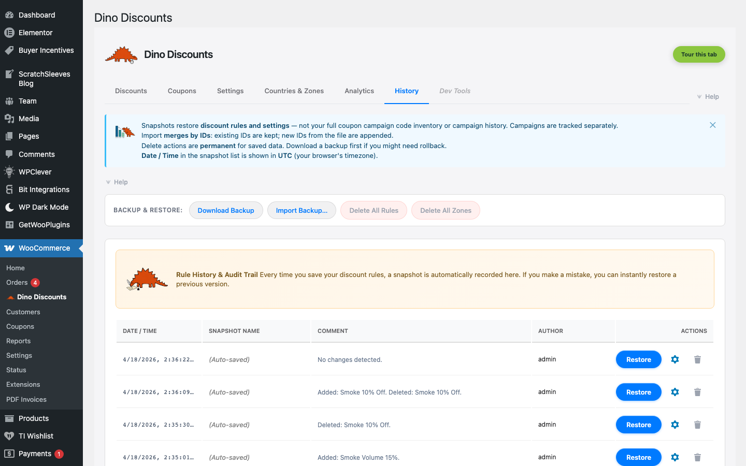Viewport: 746px width, 466px height.
Task: Open the Coupons tab
Action: click(182, 91)
